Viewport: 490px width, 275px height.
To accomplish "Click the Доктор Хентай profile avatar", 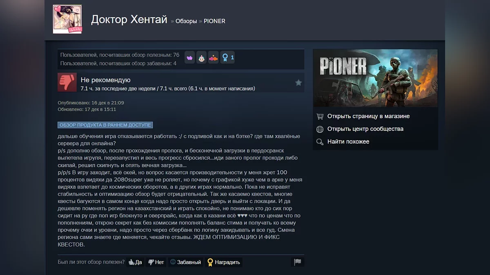I will (67, 19).
